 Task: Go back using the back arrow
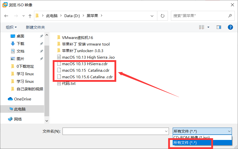click(x=6, y=16)
